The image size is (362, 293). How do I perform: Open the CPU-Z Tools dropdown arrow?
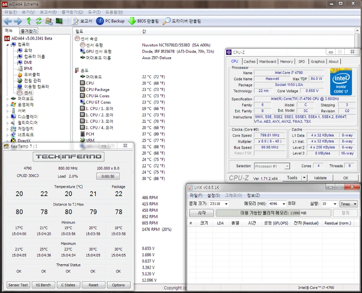pyautogui.click(x=304, y=178)
